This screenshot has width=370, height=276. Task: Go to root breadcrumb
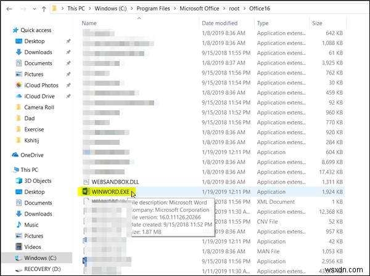(x=234, y=9)
